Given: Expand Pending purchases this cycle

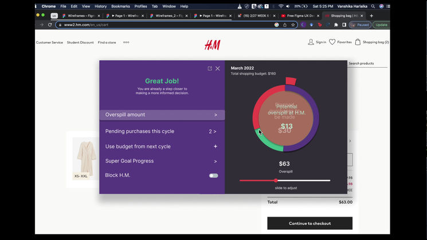Looking at the screenshot, I should [x=162, y=131].
